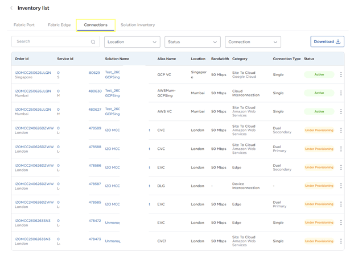The image size is (354, 260).
Task: Open service ID 478589 link
Action: 95,128
